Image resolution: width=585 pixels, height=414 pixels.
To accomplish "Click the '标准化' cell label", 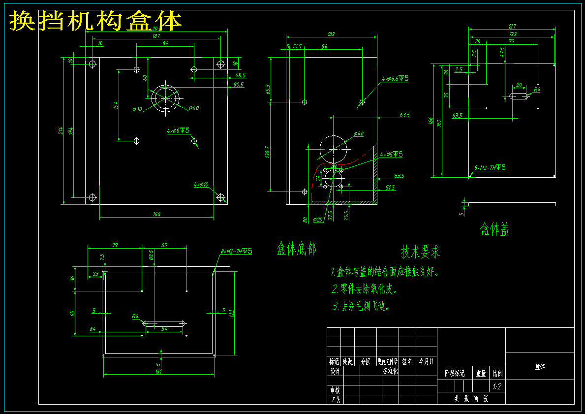I will pos(390,371).
